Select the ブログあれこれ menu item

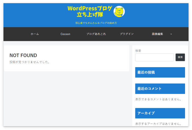tap(96, 34)
